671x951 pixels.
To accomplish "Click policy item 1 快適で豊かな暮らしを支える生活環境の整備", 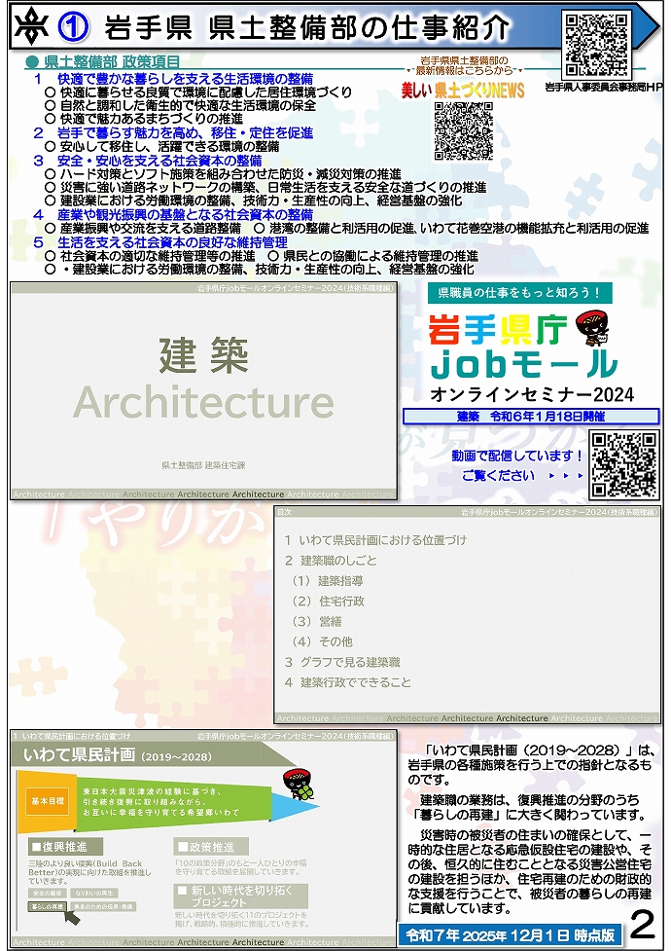I will click(x=173, y=79).
